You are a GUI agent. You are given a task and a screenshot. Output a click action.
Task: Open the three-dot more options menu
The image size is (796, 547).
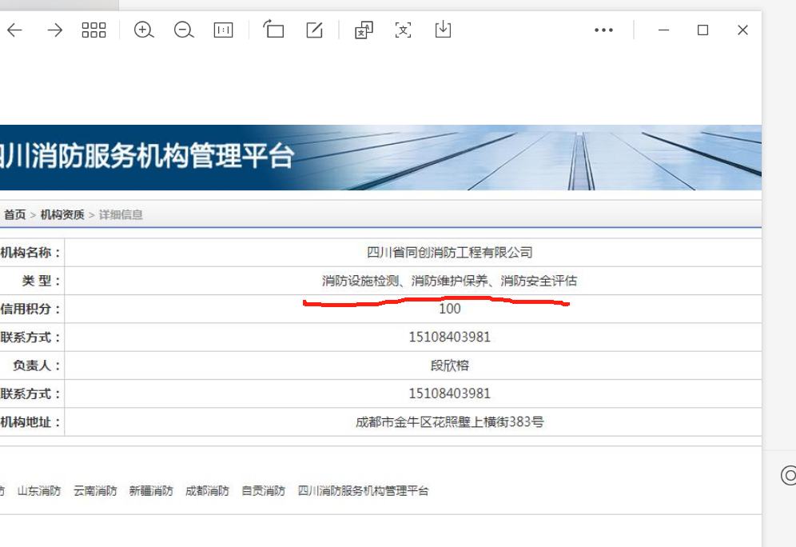(x=603, y=30)
